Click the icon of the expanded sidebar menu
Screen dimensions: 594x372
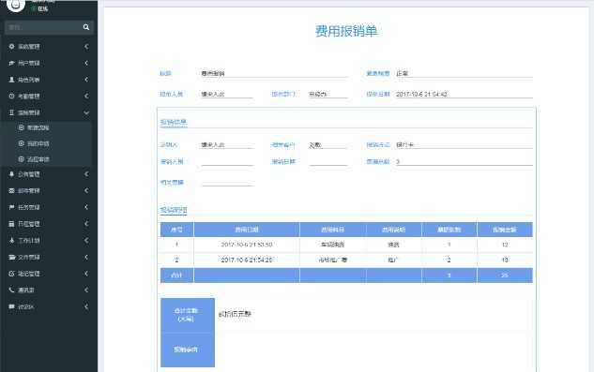12,112
